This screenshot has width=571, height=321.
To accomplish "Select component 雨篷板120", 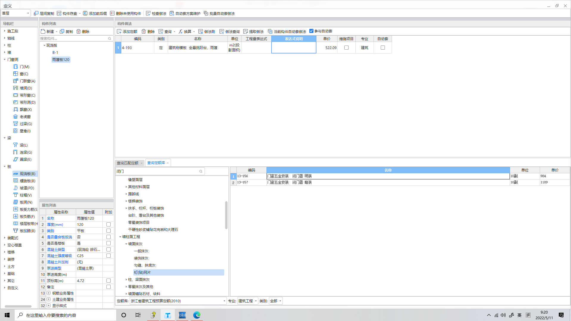I will pyautogui.click(x=61, y=60).
